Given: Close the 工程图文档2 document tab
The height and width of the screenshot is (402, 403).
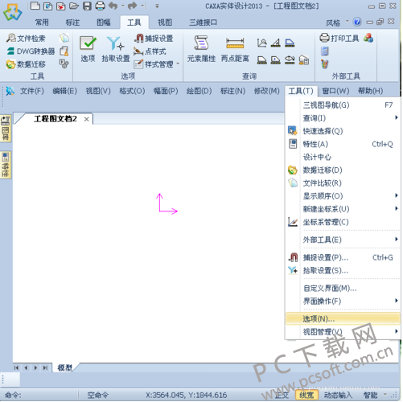Looking at the screenshot, I should tap(86, 119).
